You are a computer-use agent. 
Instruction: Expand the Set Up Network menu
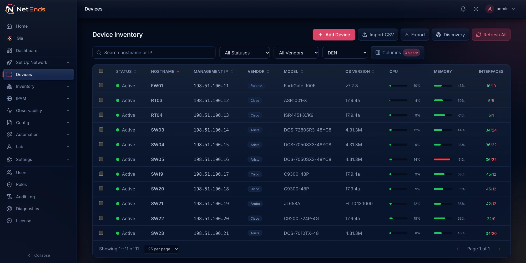(38, 63)
